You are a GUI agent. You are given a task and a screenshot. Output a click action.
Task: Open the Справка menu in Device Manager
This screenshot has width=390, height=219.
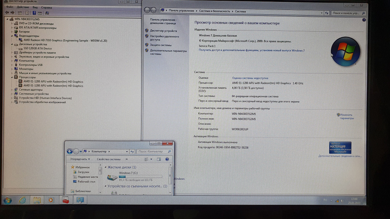pyautogui.click(x=46, y=7)
